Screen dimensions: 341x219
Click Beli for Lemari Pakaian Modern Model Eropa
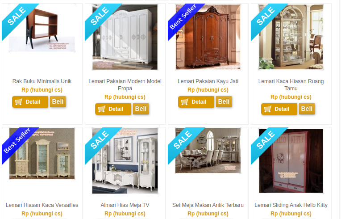pos(141,109)
